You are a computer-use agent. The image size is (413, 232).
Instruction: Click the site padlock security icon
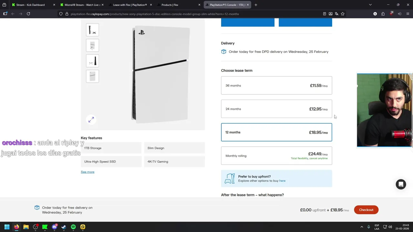[x=67, y=14]
